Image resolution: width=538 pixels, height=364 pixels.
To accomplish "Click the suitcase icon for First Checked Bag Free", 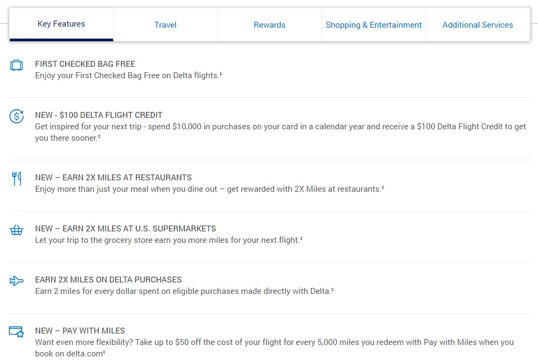I will (17, 66).
